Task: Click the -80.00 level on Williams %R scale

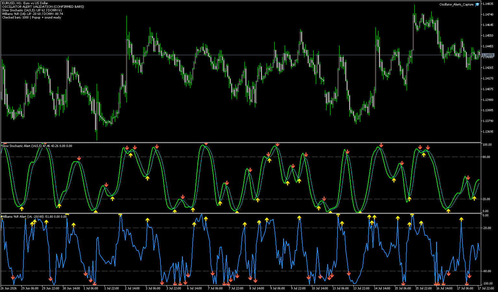Action: click(487, 271)
